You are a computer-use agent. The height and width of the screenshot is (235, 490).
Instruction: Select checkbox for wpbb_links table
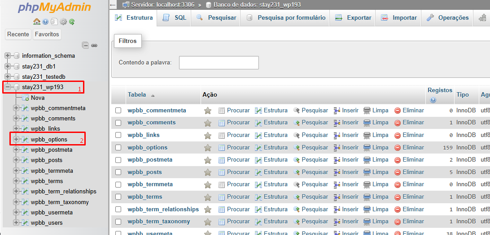point(118,135)
